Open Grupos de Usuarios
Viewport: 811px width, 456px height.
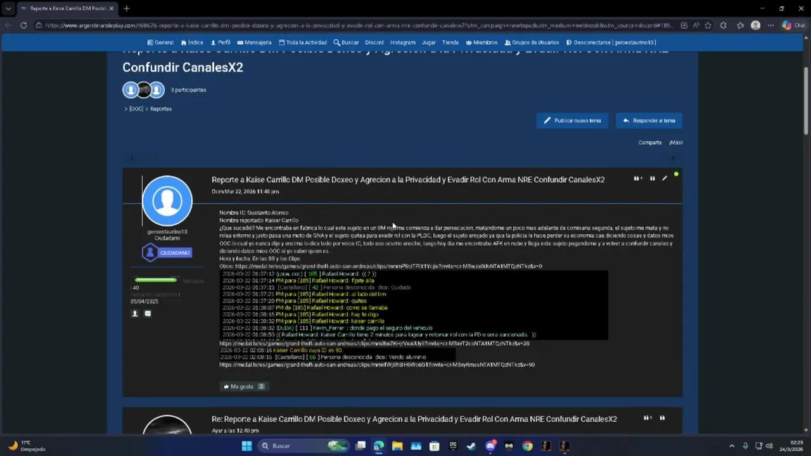(532, 42)
